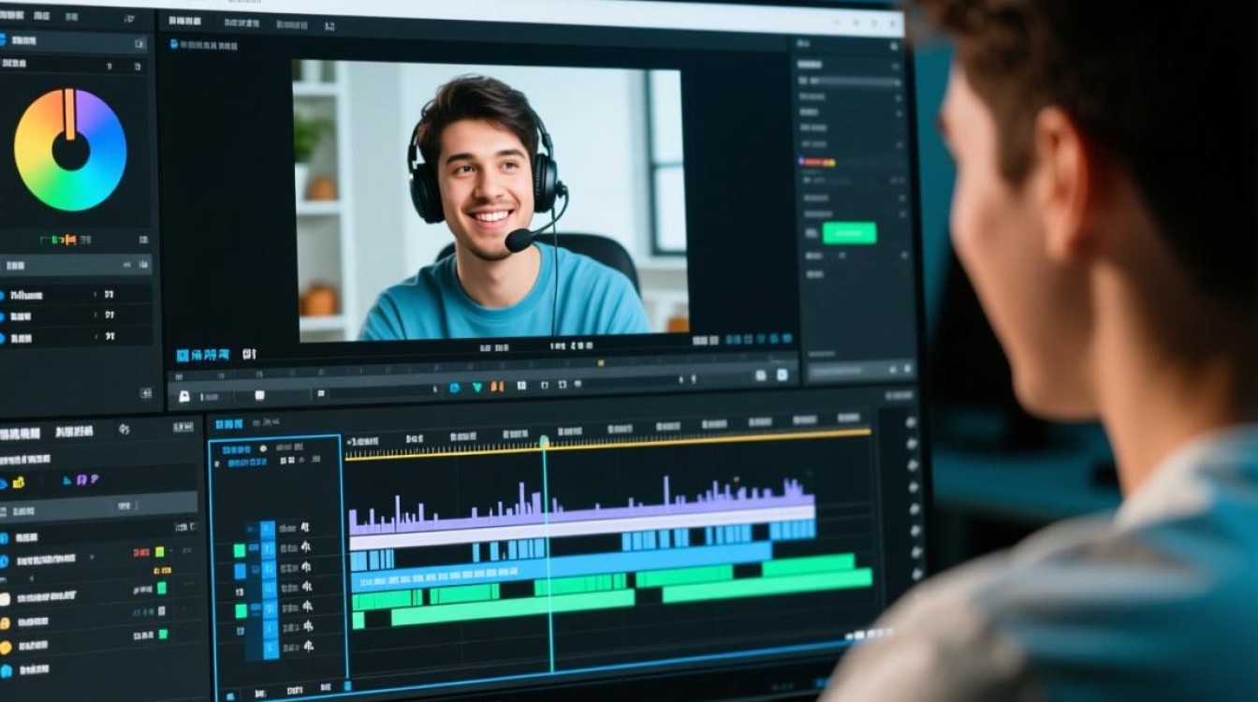The width and height of the screenshot is (1258, 702).
Task: Click the video preview of the headset man
Action: pos(490,199)
